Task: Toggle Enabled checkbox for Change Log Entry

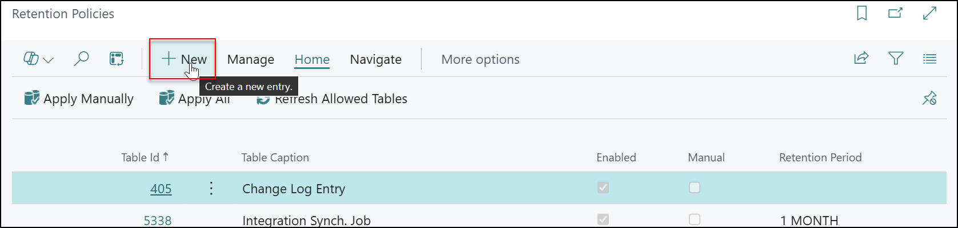Action: point(603,188)
